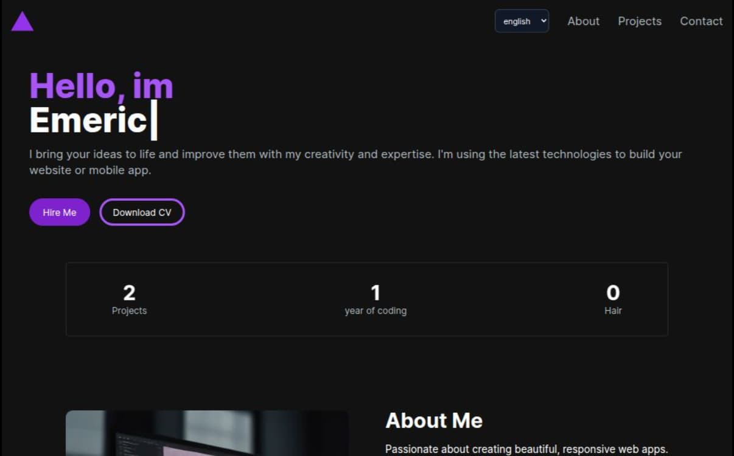Click the 0 Hair stat counter
Image resolution: width=734 pixels, height=456 pixels.
613,293
